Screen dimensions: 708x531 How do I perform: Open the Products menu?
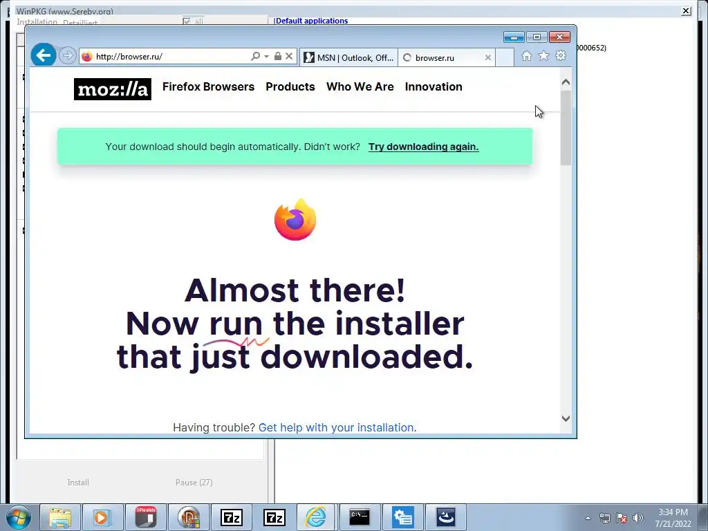click(290, 86)
